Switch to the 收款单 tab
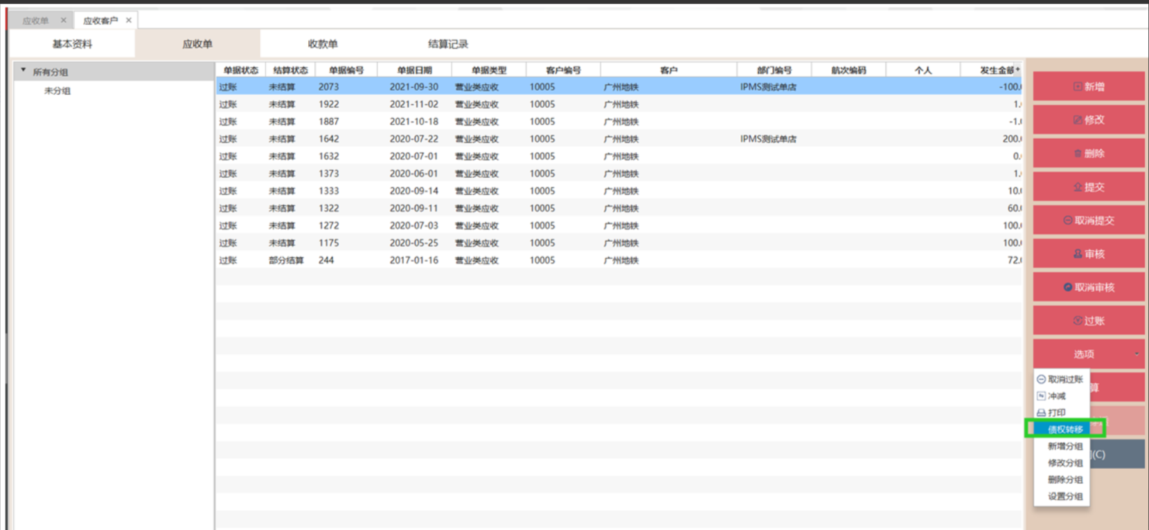1149x530 pixels. [x=322, y=44]
